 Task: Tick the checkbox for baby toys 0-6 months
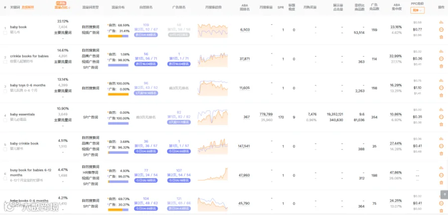tap(5, 91)
